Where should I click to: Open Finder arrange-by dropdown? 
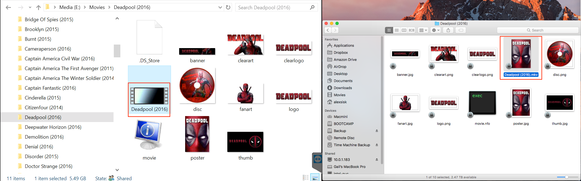[x=423, y=30]
